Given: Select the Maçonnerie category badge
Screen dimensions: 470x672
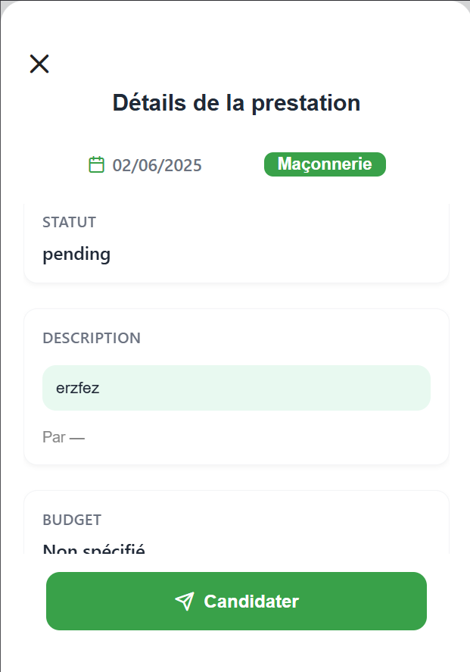Looking at the screenshot, I should 325,164.
